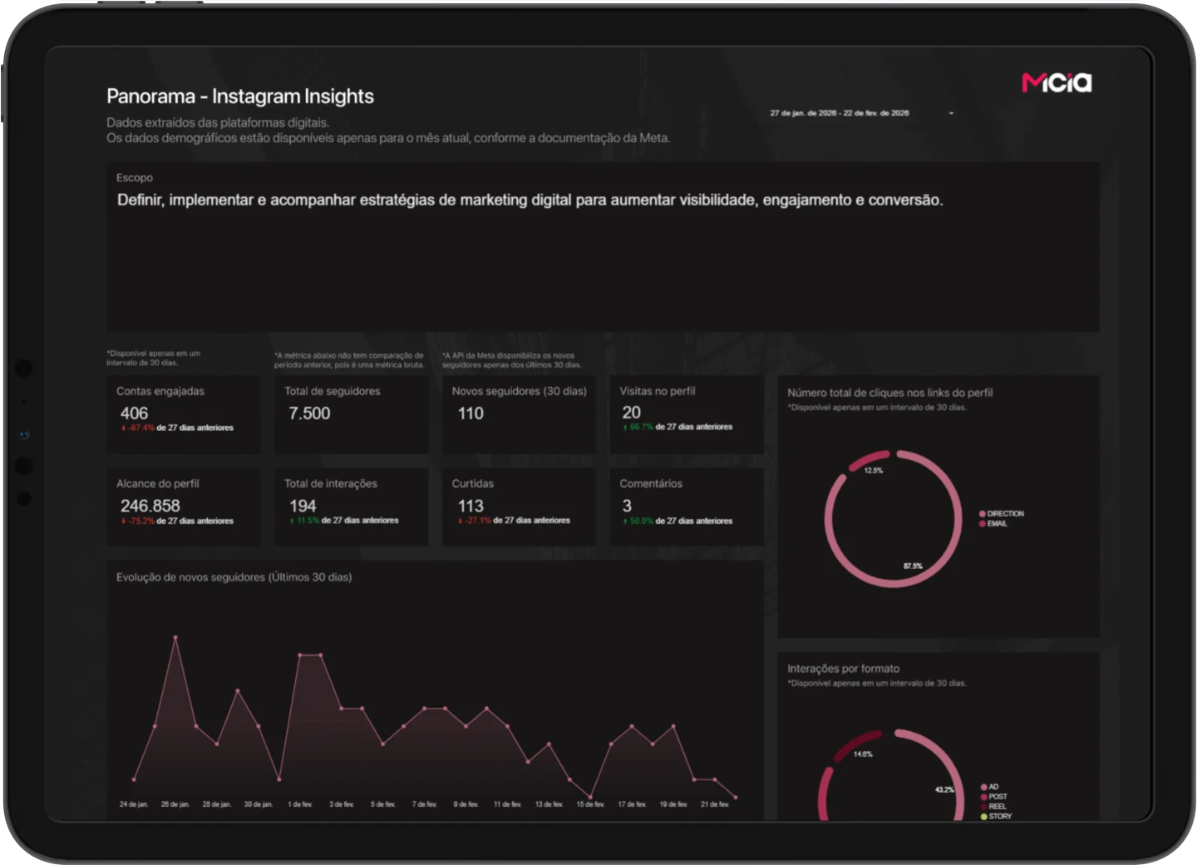Click the EMAIL legend color dot
This screenshot has width=1197, height=865.
[983, 524]
